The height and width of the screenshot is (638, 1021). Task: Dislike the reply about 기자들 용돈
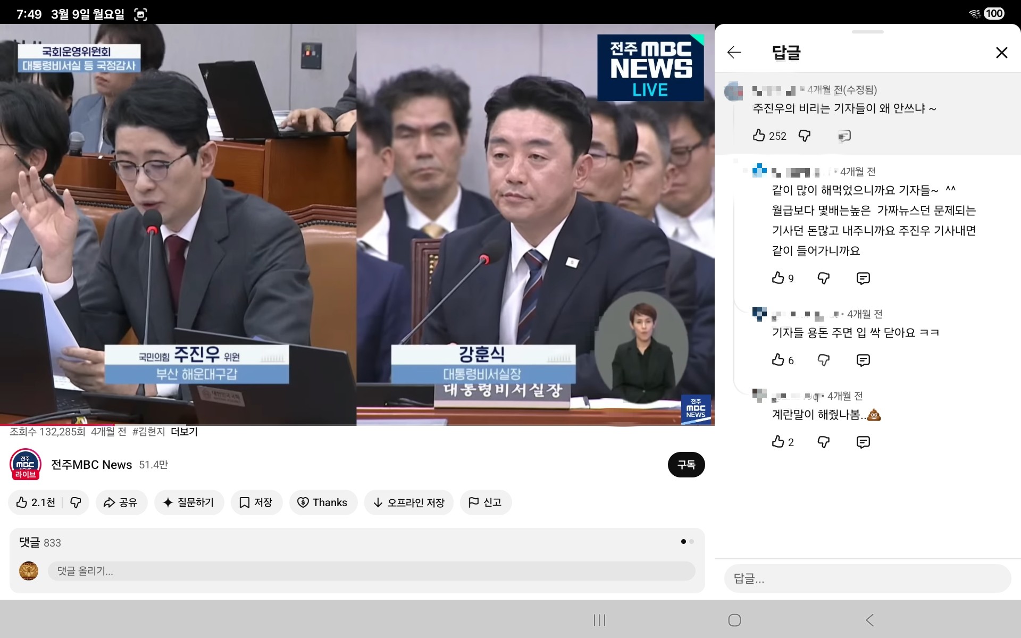[823, 360]
